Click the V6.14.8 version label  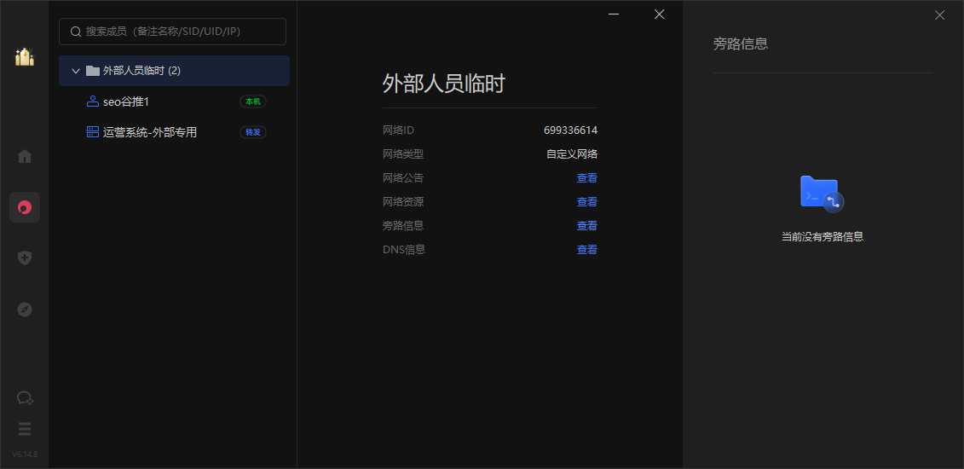coord(25,455)
